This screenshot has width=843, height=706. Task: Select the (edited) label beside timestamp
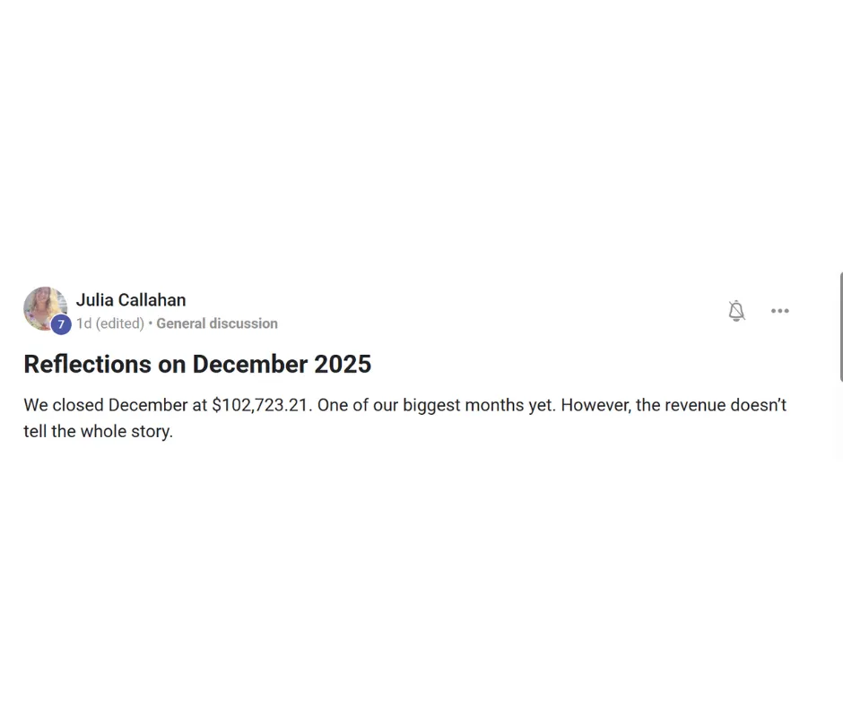coord(120,323)
